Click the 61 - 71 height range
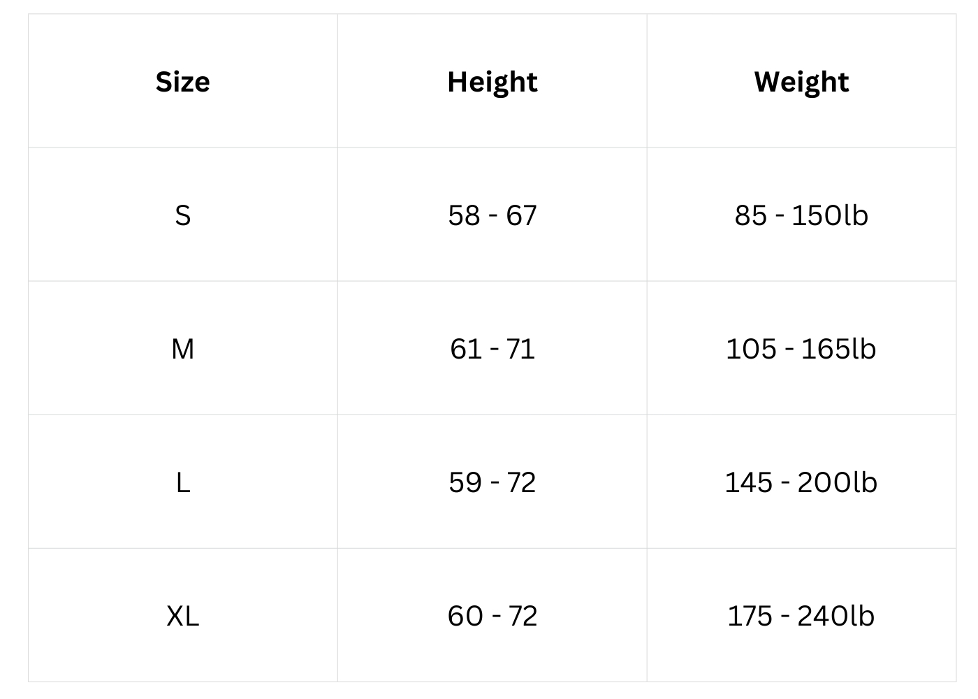 492,349
